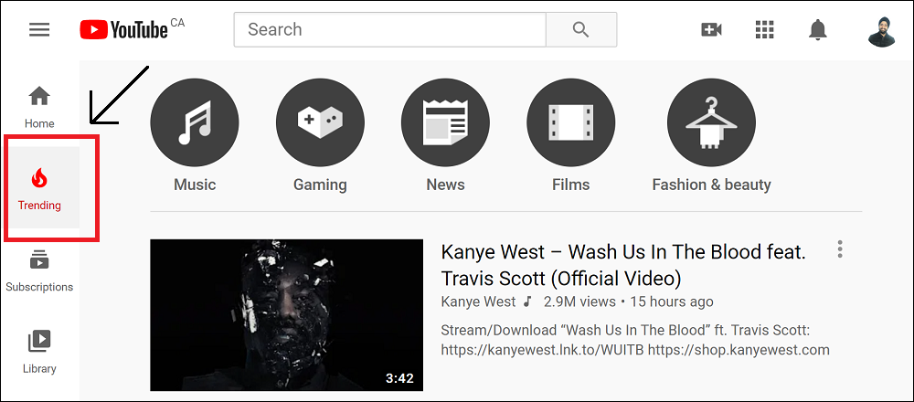
Task: Click the Fashion & beauty label
Action: tap(711, 185)
